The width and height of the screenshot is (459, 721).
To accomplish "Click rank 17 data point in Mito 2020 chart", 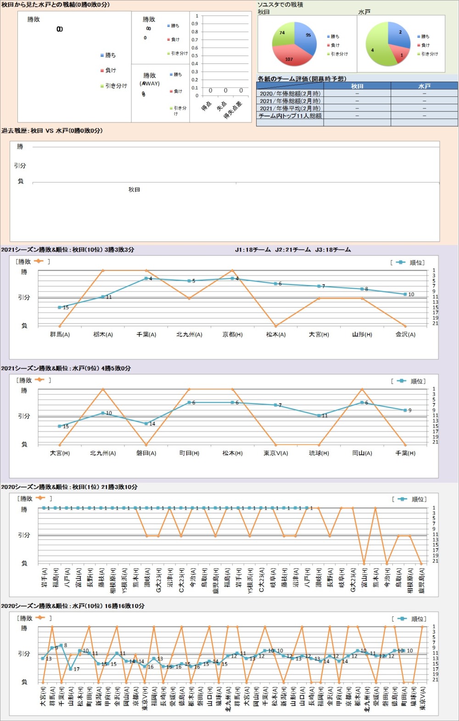I will tap(71, 669).
